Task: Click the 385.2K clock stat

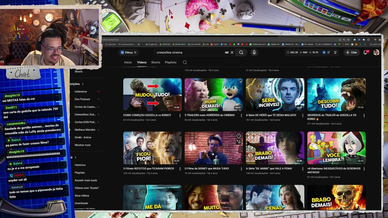Action: [292, 52]
